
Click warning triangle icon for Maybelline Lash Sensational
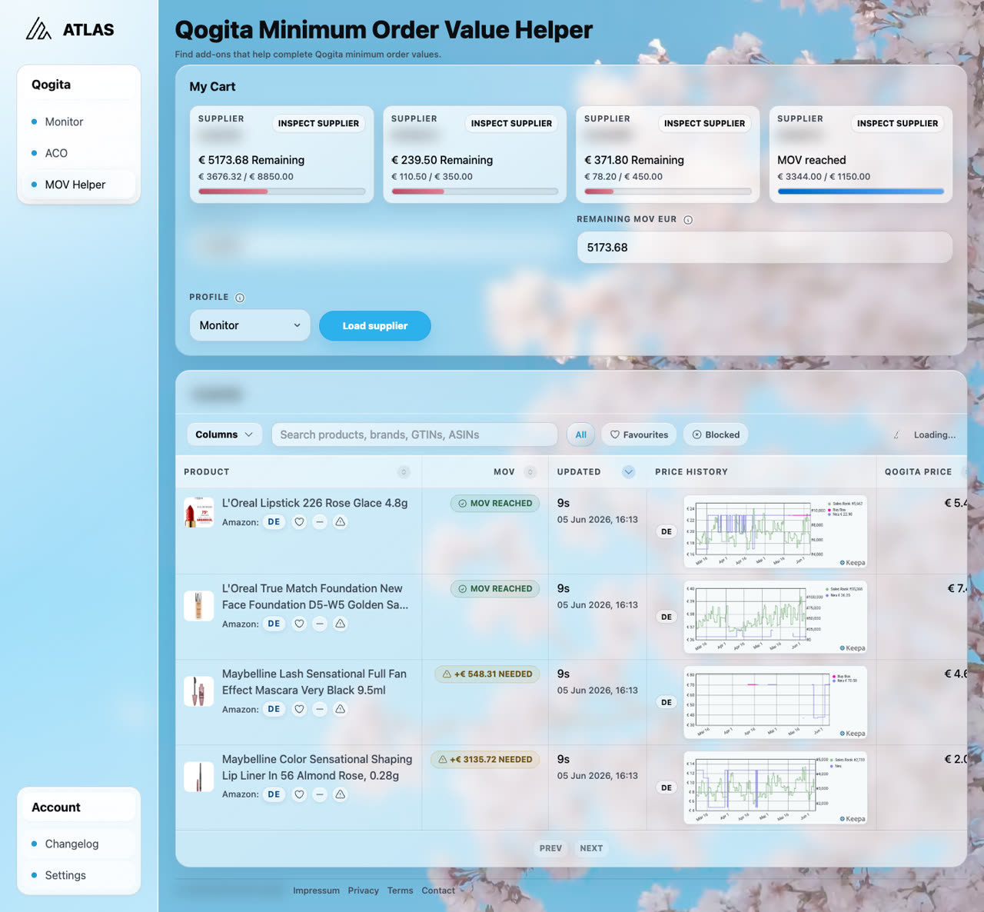(341, 709)
